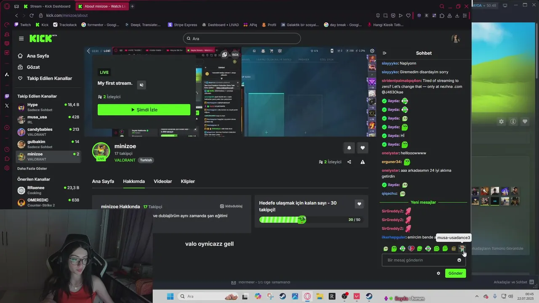Open the Hype channel in sidebar
Screen dimensions: 539x303
point(48,107)
